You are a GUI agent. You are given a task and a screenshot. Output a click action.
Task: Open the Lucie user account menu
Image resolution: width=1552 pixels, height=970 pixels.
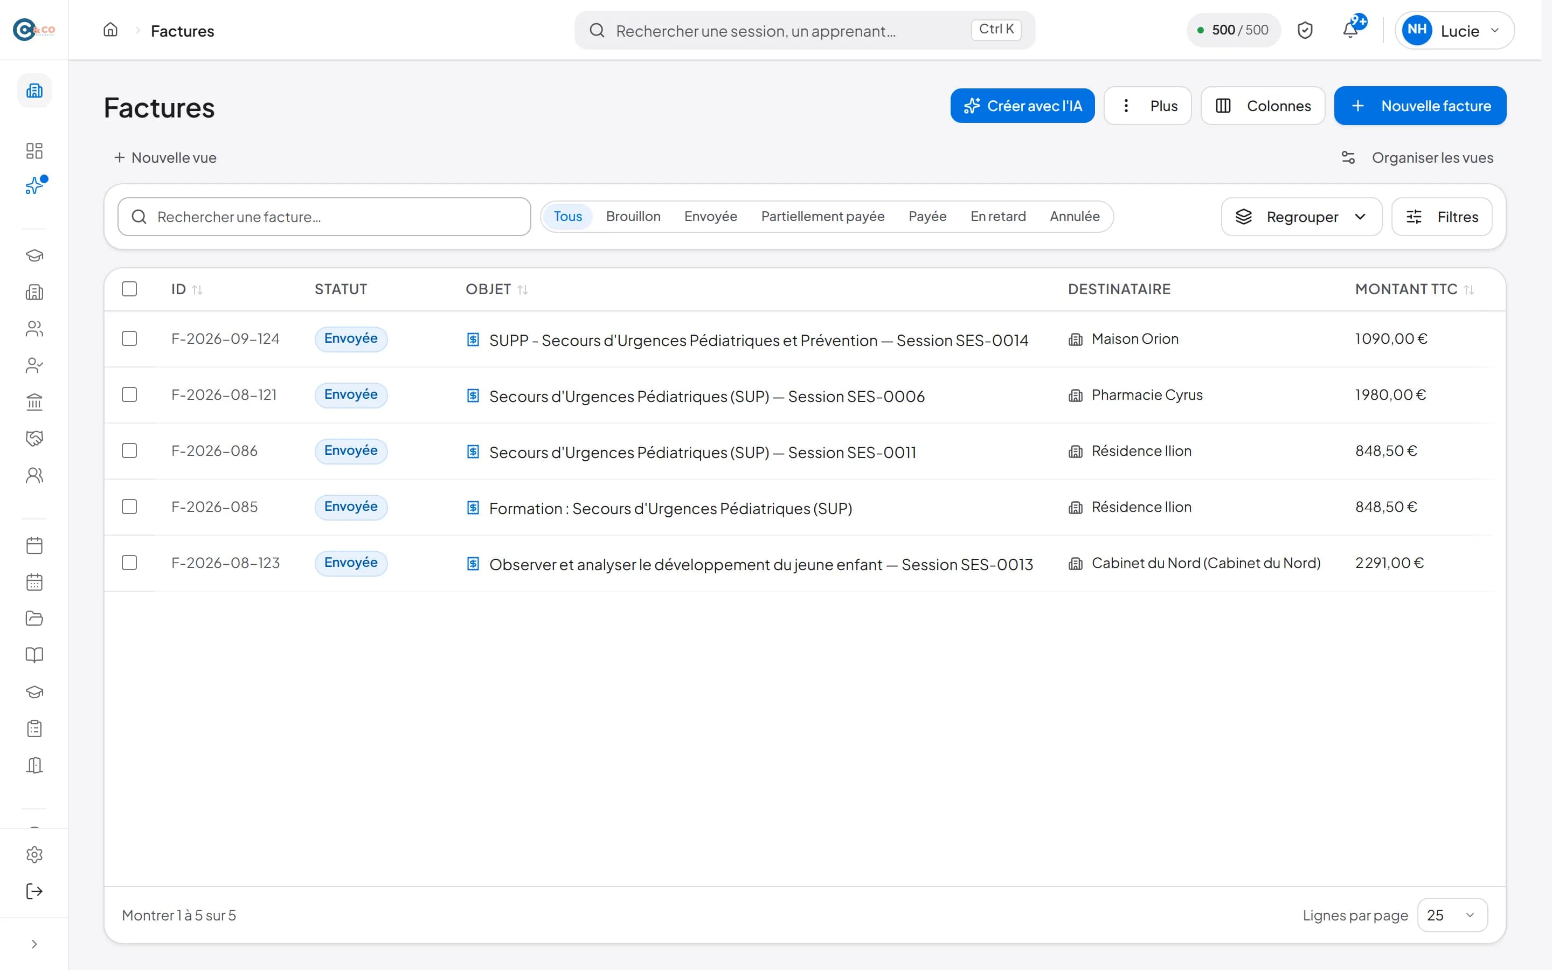1454,30
